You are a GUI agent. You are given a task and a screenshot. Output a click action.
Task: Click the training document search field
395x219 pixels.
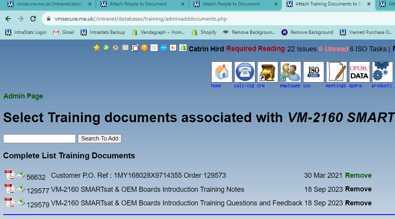[x=39, y=138]
